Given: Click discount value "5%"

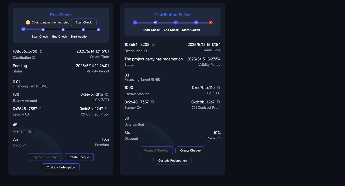Looking at the screenshot, I should (127, 133).
